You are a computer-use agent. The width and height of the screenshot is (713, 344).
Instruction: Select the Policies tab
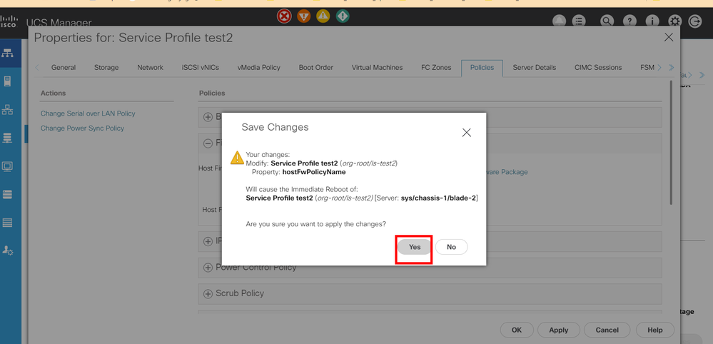tap(482, 67)
